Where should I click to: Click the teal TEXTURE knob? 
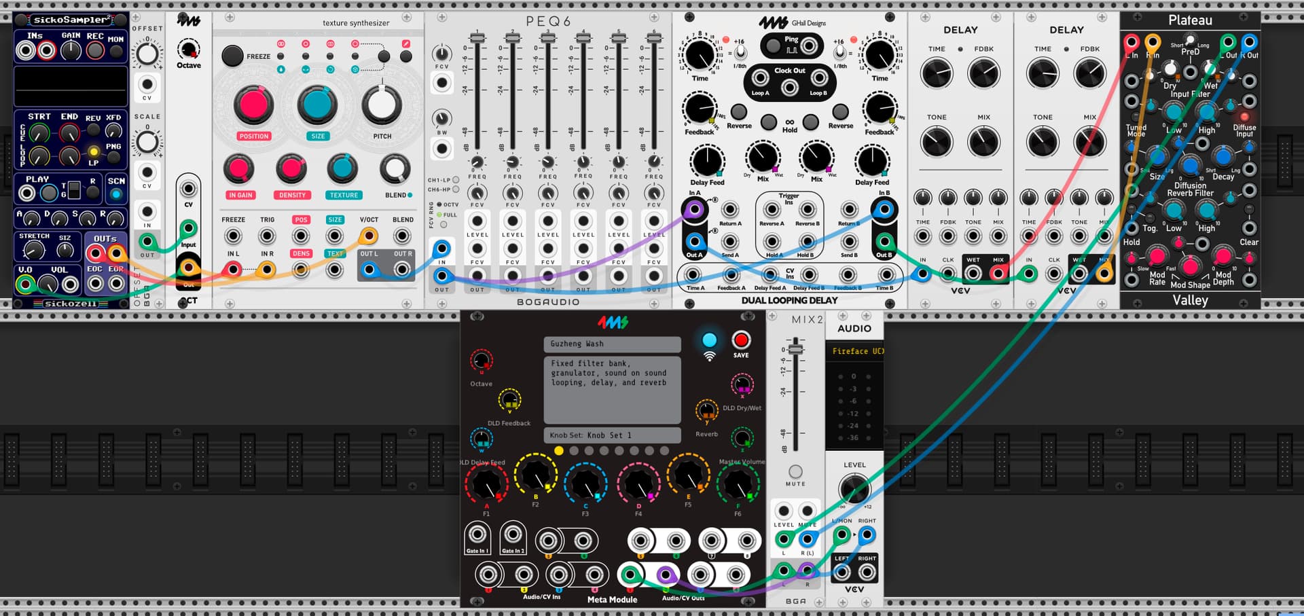(342, 168)
